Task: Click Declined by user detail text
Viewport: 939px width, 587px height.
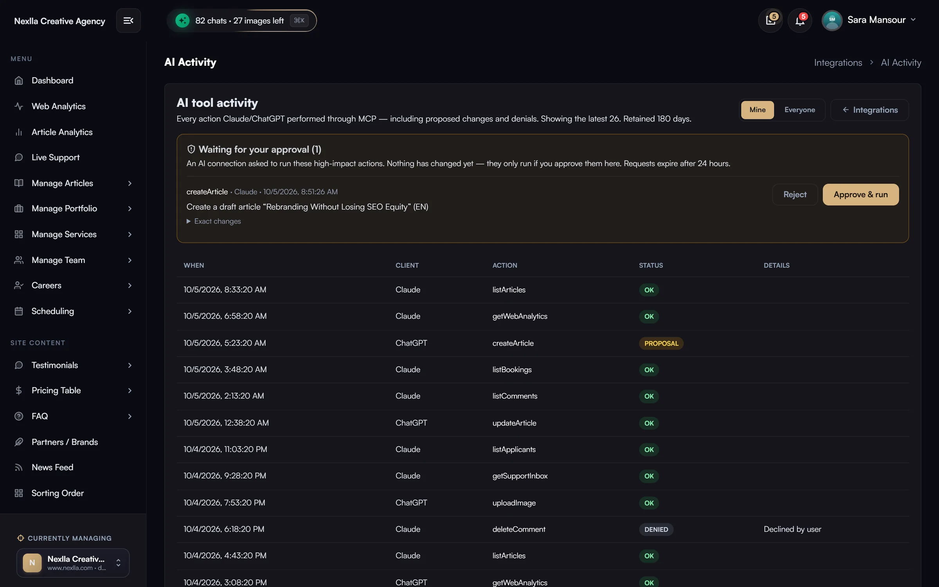Action: (x=792, y=529)
